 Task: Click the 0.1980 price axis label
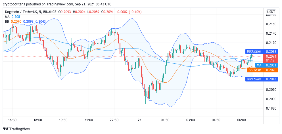point(270,108)
